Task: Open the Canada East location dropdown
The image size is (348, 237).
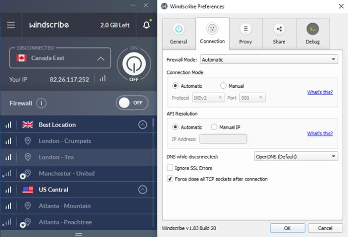Action: [x=60, y=58]
